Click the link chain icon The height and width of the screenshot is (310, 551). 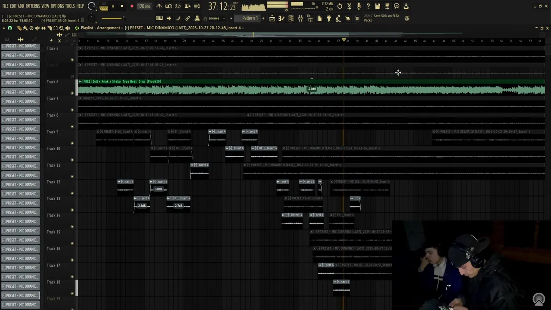188,19
